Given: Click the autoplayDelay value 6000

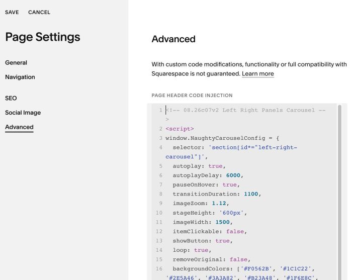Looking at the screenshot, I should [x=233, y=175].
